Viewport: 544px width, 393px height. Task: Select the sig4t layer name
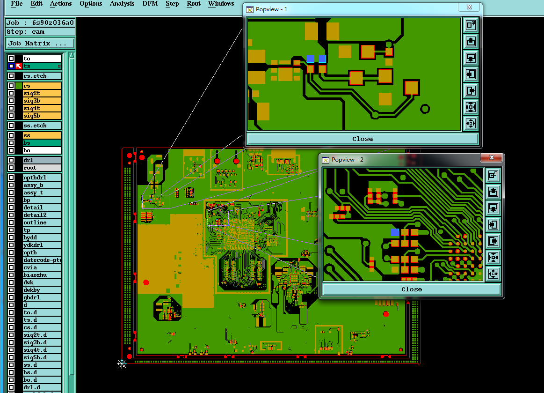(42, 108)
